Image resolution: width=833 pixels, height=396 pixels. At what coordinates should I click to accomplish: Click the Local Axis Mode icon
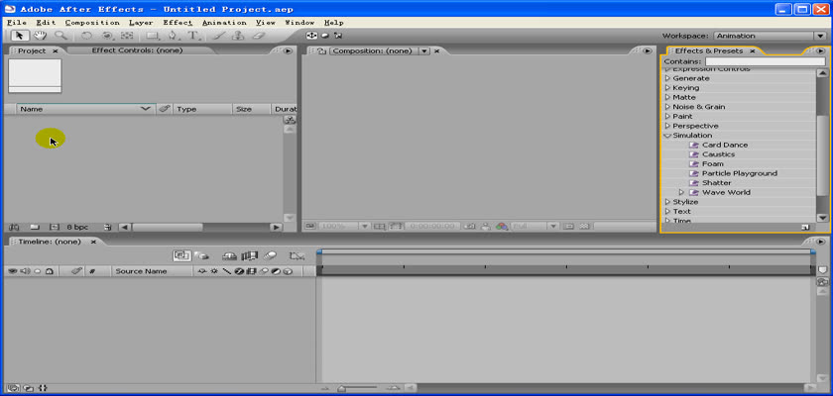pyautogui.click(x=311, y=36)
